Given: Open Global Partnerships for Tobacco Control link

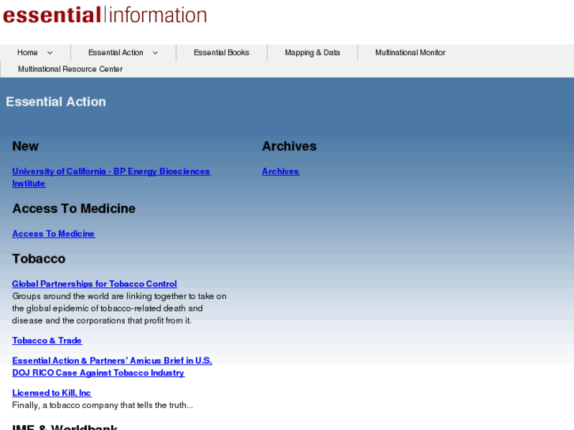Looking at the screenshot, I should point(95,283).
